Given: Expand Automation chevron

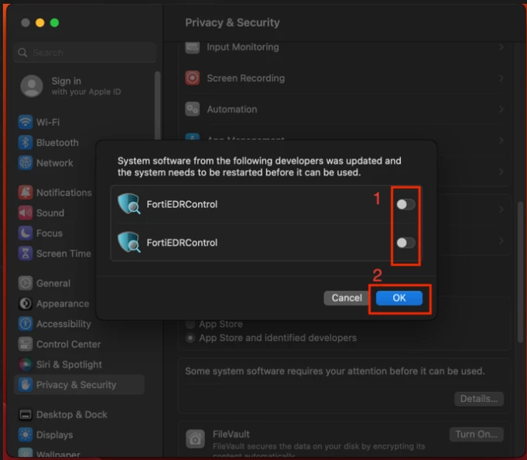Looking at the screenshot, I should [x=501, y=110].
